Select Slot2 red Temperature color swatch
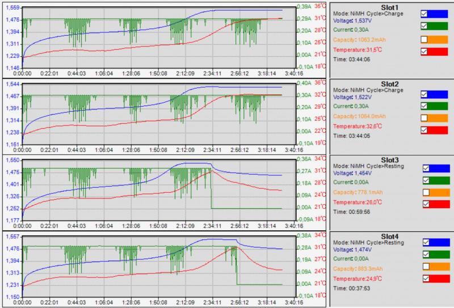Viewport: 454px width, 308px height. (x=439, y=130)
